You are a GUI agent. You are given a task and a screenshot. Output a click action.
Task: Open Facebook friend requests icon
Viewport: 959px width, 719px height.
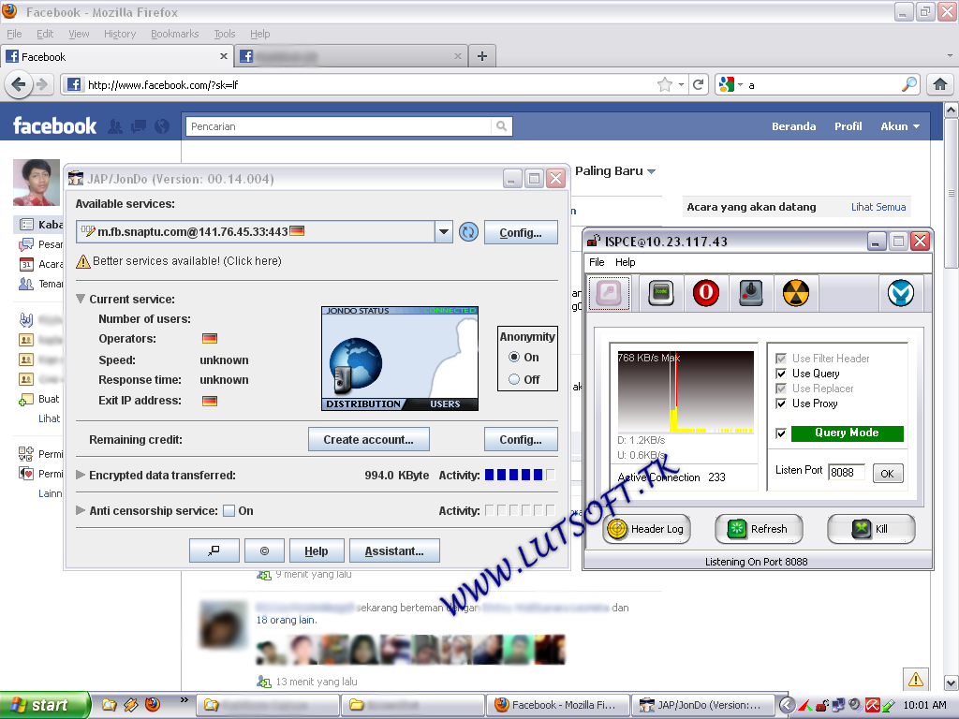click(x=115, y=126)
